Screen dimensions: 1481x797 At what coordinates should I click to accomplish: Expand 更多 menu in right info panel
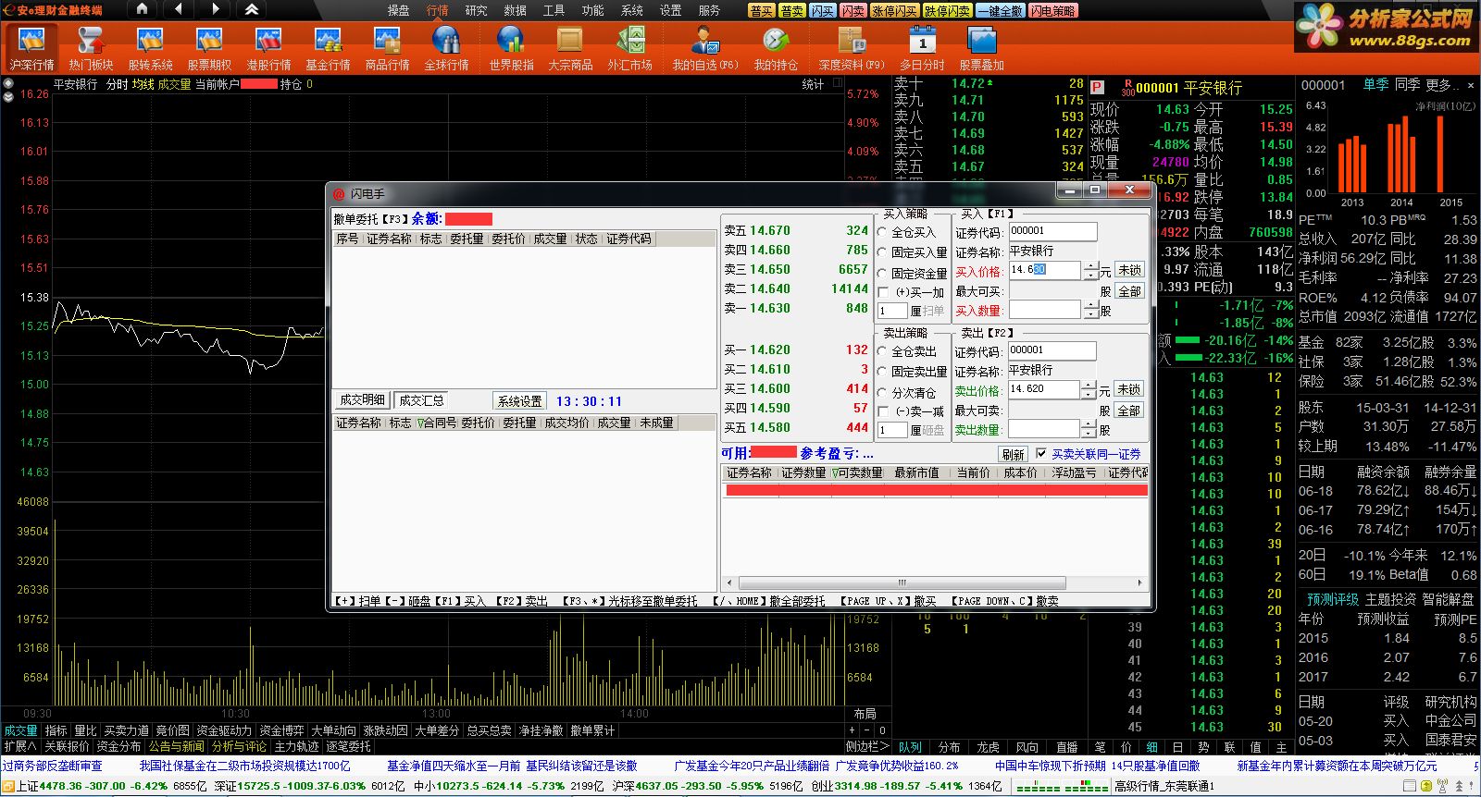(1442, 85)
